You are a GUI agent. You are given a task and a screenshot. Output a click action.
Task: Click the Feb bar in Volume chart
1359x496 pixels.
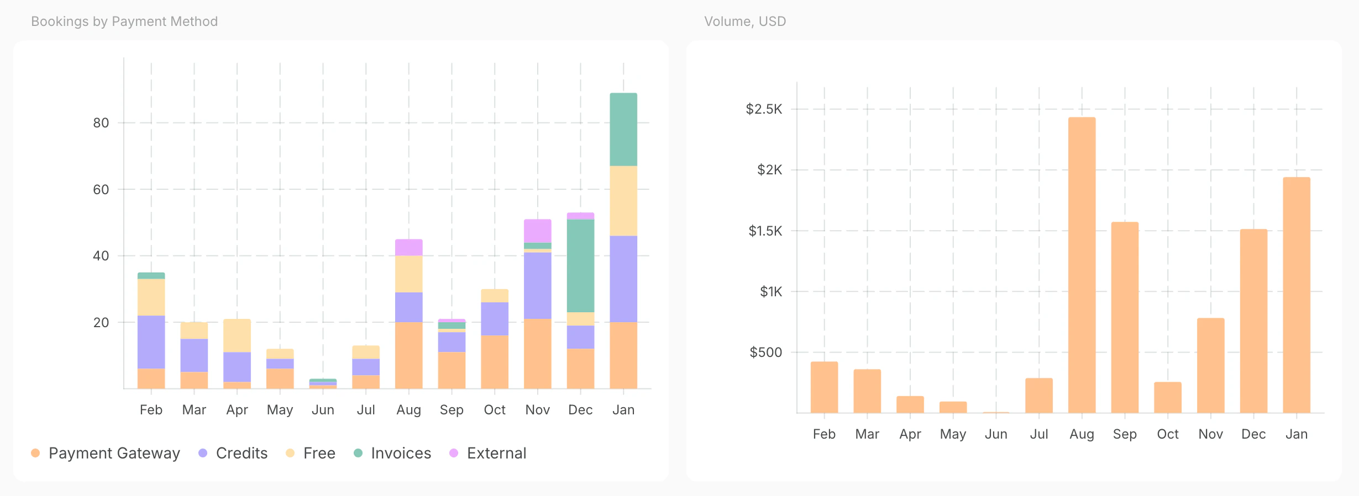(824, 387)
